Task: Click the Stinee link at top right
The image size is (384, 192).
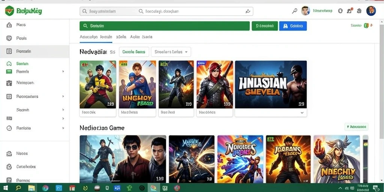Action: (356, 25)
